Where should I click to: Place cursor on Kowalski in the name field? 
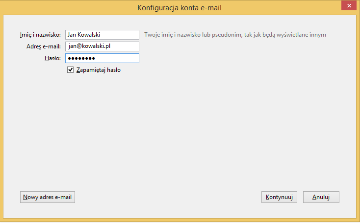click(x=89, y=35)
